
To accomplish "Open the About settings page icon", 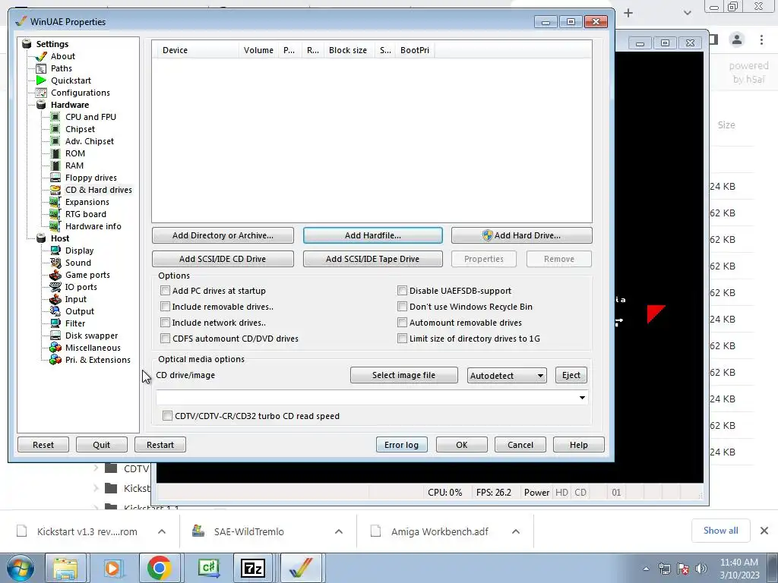I will (41, 56).
